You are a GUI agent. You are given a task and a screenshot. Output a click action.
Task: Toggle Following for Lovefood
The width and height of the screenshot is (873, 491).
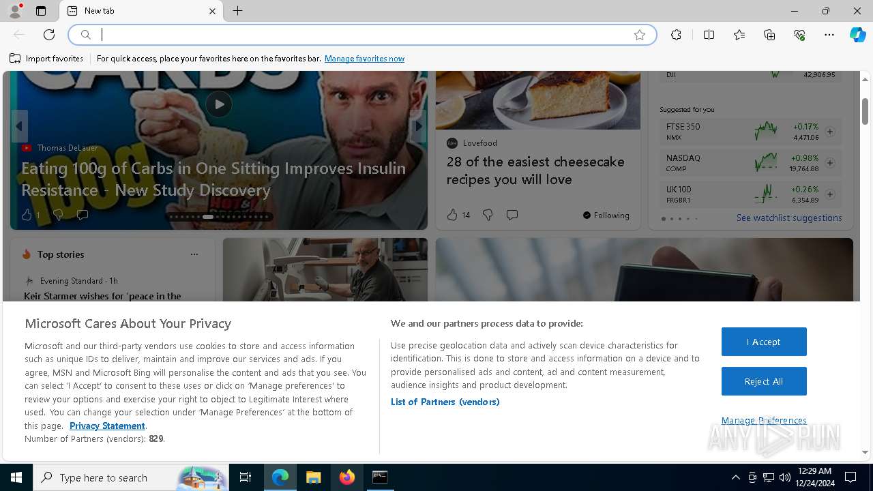click(x=606, y=215)
